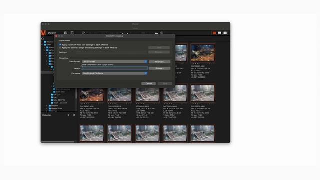This screenshot has height=180, width=320.
Task: Click the horizontal scrollbar under Collection panel
Action: [58, 142]
